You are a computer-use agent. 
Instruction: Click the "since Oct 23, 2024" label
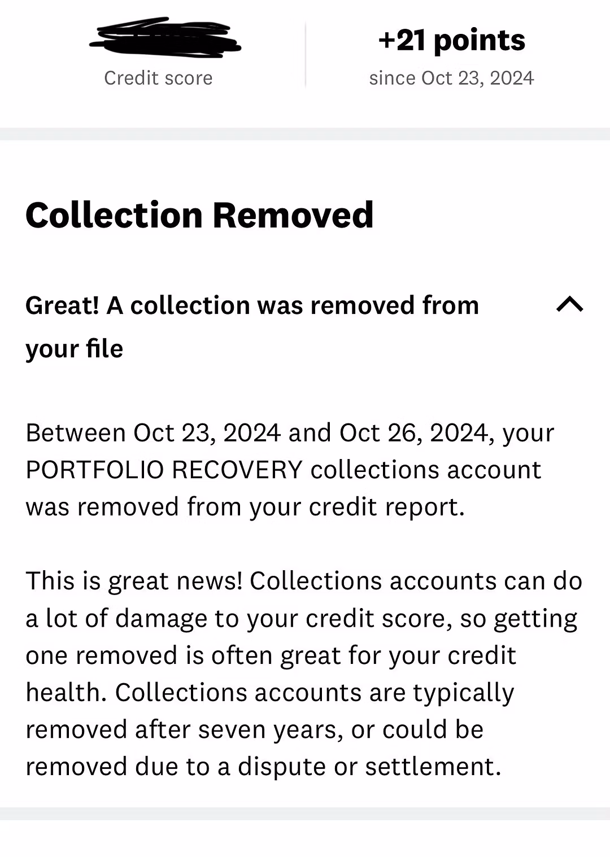(x=451, y=78)
